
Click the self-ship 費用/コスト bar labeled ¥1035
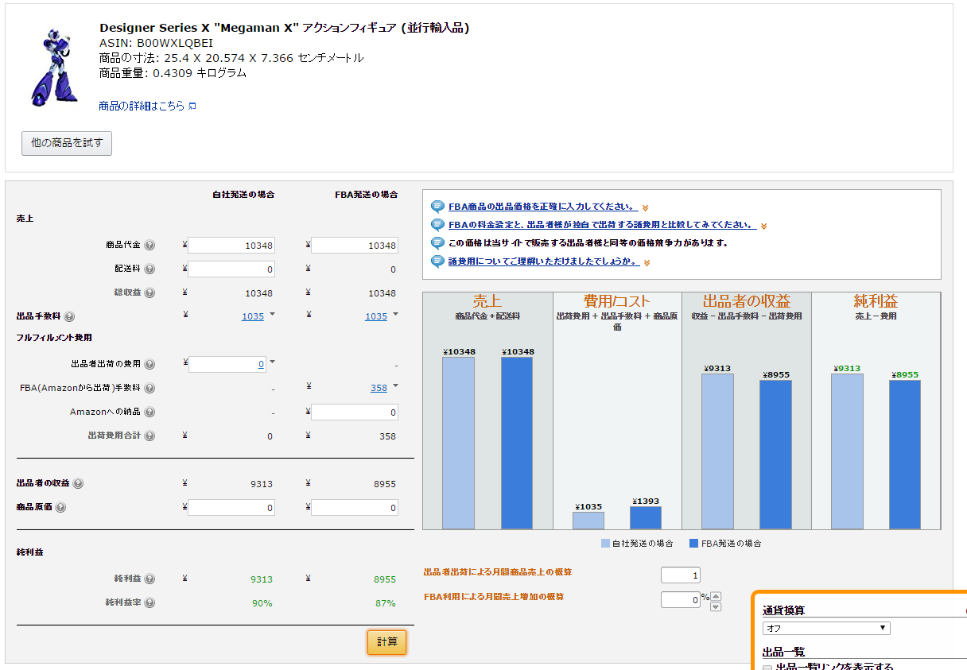pyautogui.click(x=588, y=521)
